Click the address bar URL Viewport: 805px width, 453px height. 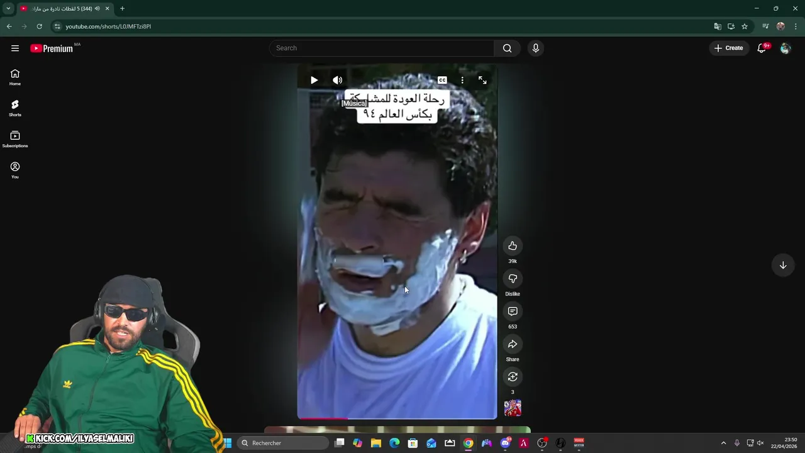[108, 26]
